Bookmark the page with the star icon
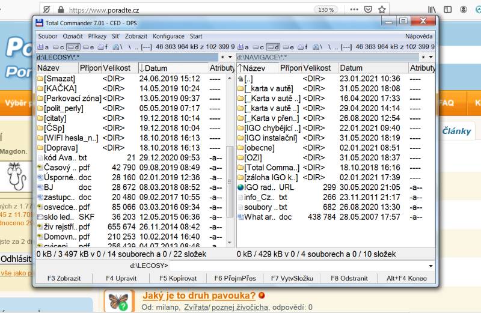Image resolution: width=481 pixels, height=313 pixels. (x=382, y=10)
